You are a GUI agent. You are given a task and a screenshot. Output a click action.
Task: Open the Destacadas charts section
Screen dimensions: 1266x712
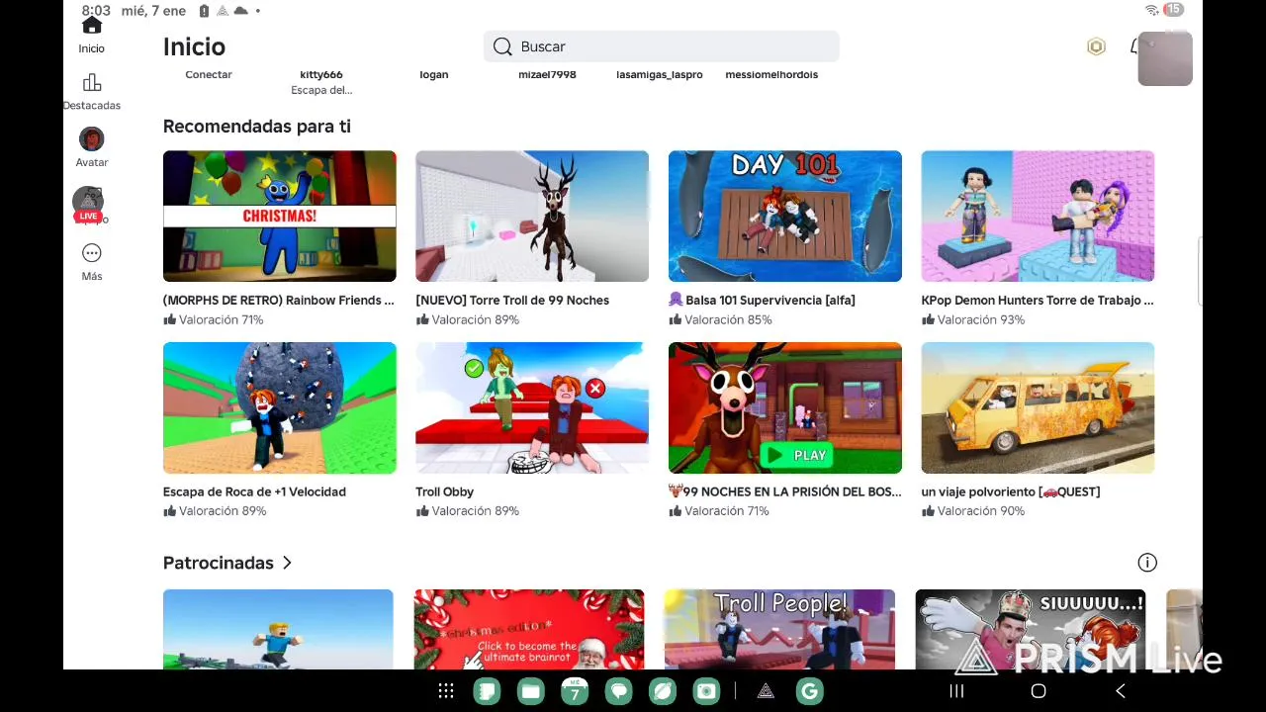[x=91, y=92]
